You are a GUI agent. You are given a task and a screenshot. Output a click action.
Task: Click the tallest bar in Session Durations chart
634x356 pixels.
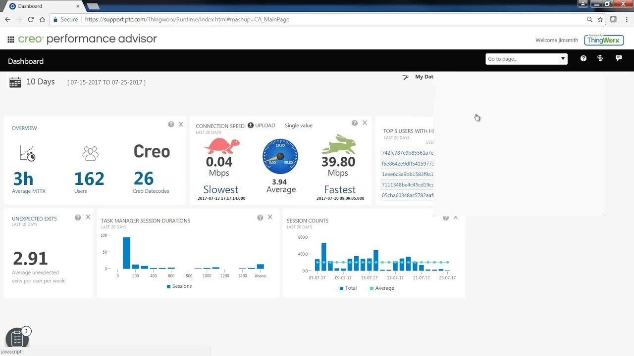[126, 253]
